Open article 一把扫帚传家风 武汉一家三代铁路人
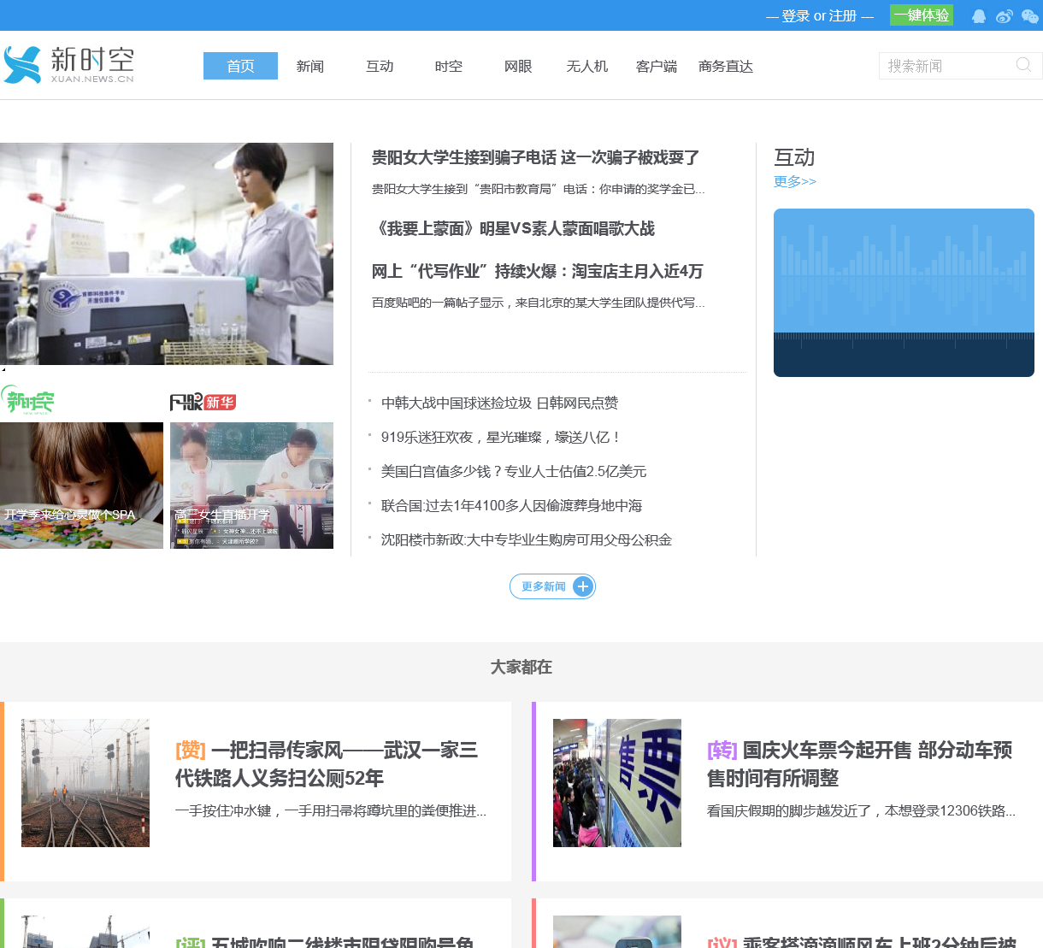 click(327, 764)
